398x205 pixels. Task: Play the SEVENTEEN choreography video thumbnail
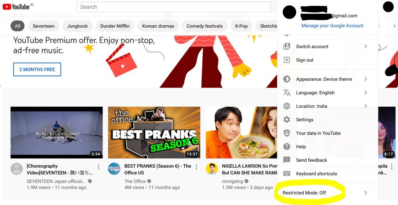click(57, 133)
